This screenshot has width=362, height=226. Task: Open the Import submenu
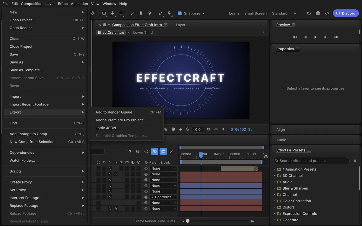click(x=45, y=96)
